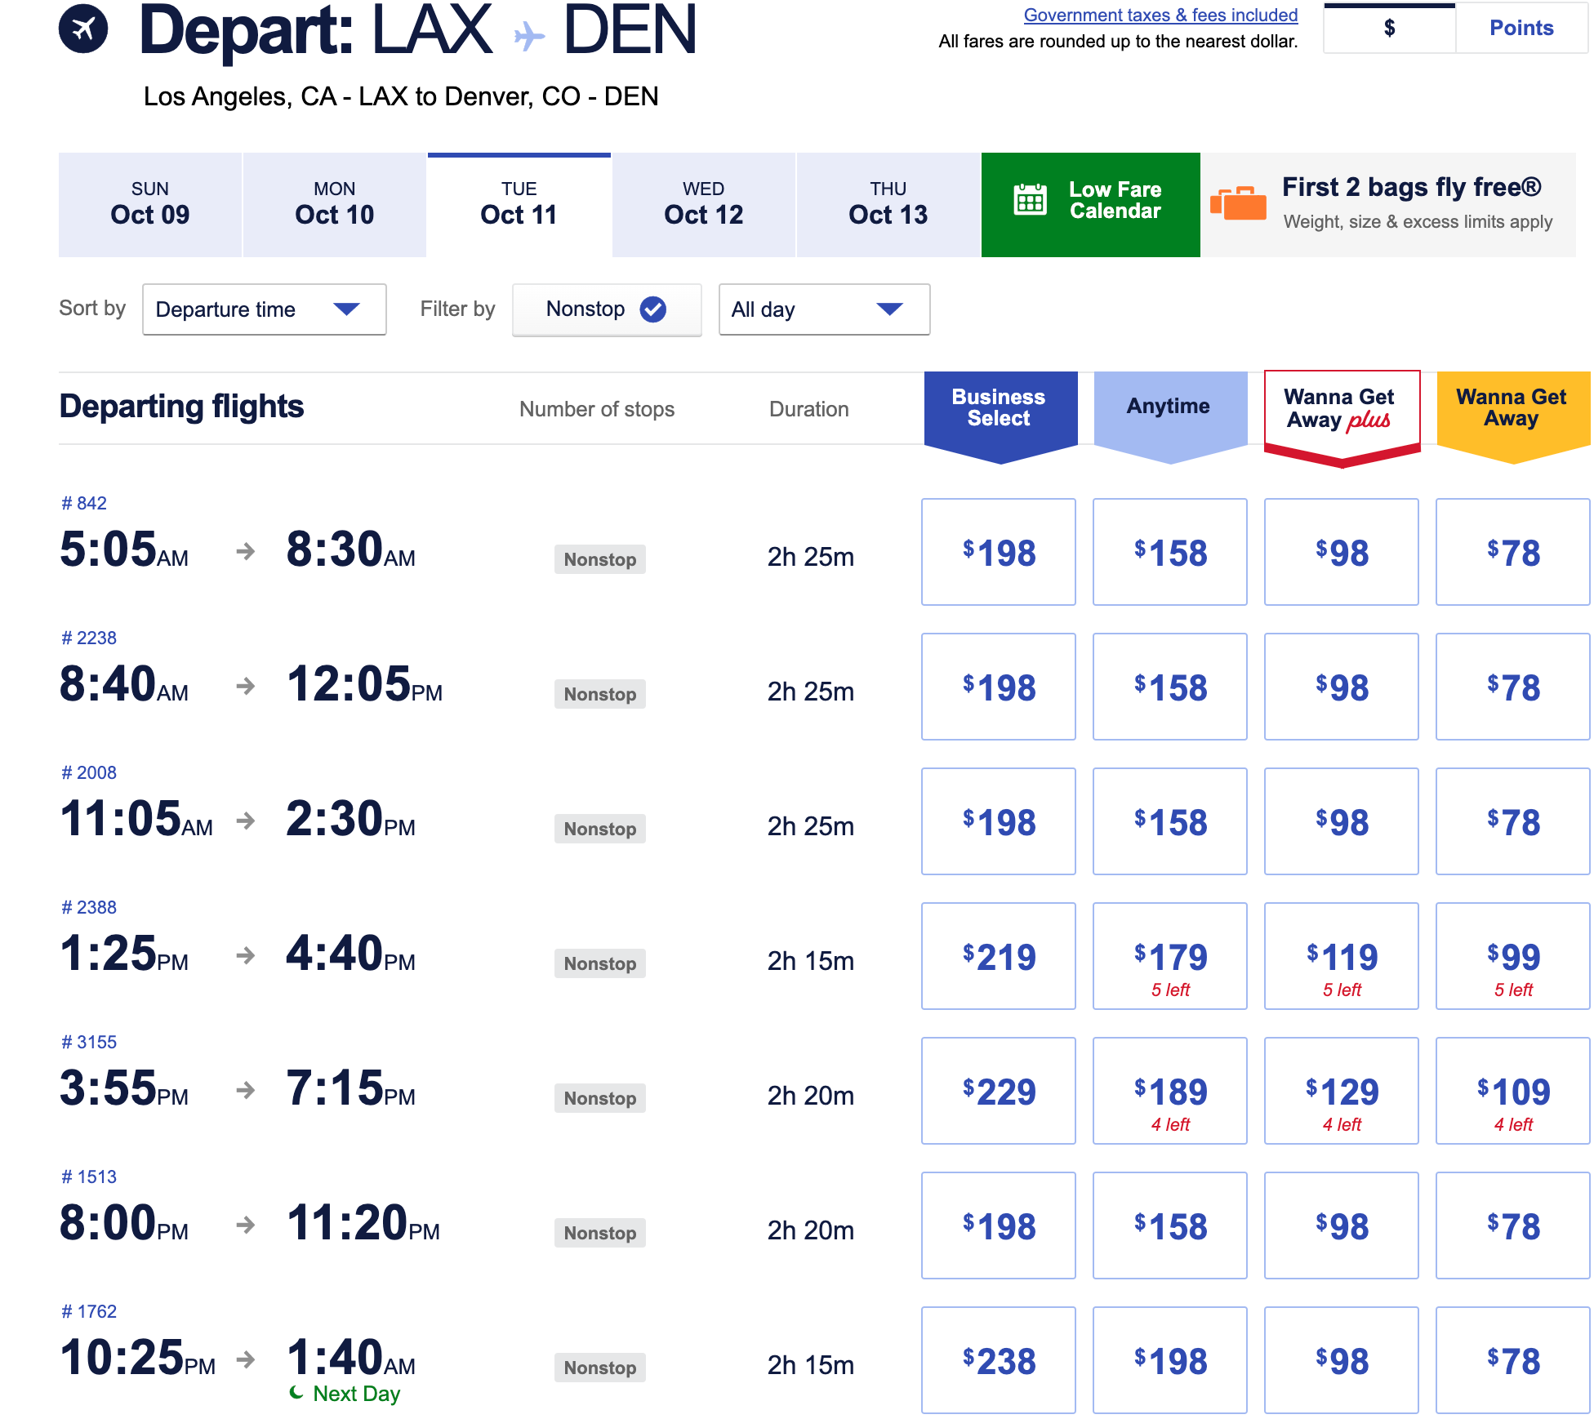Click the orange luggage bags icon
Screen dimensions: 1594x1419
1238,204
